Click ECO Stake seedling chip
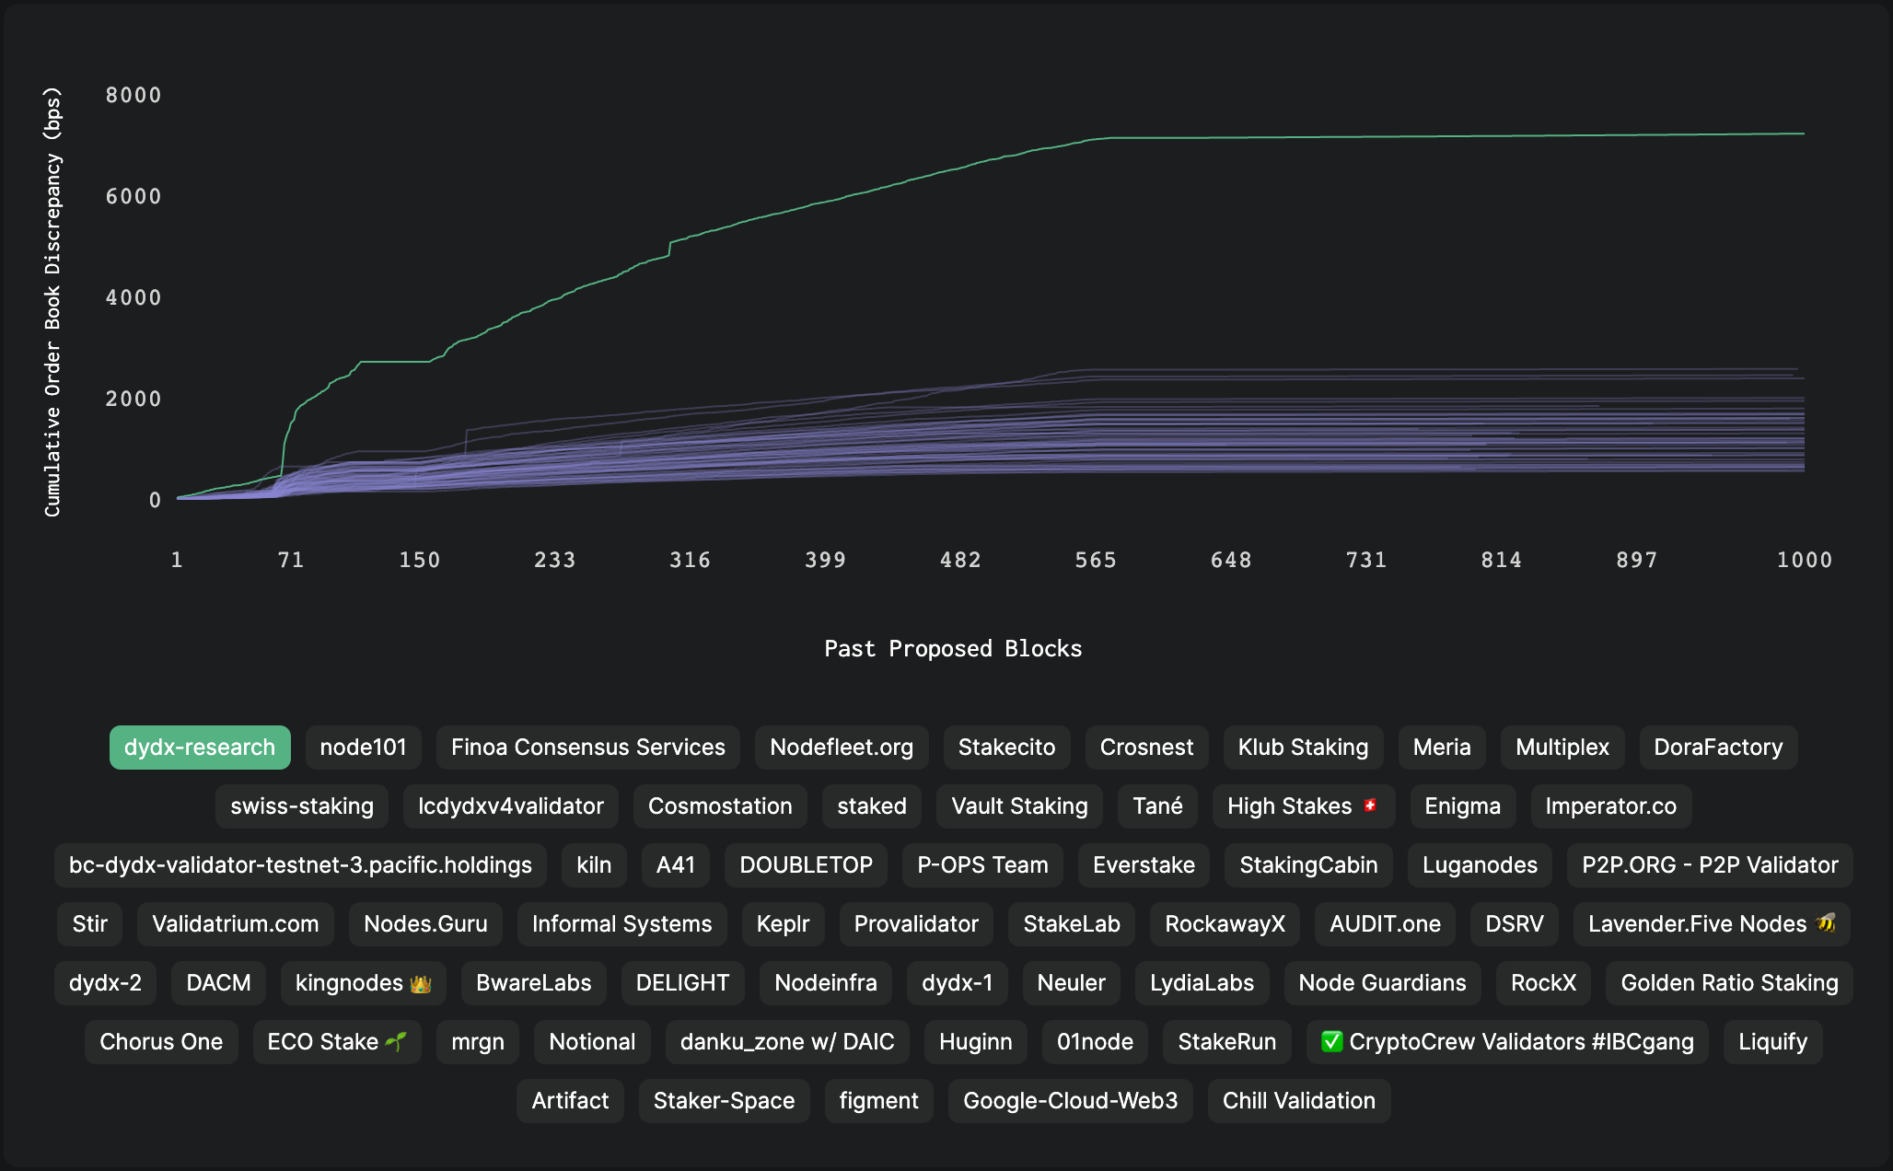The image size is (1893, 1171). 337,1041
